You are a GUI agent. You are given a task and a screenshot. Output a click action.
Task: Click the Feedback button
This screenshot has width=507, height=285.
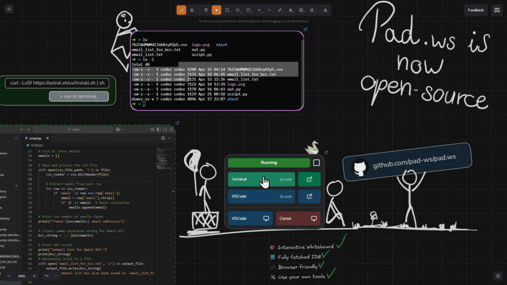click(x=476, y=10)
